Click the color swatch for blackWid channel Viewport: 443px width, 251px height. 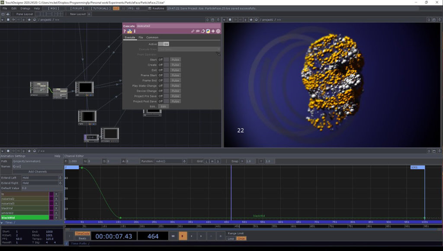51,218
